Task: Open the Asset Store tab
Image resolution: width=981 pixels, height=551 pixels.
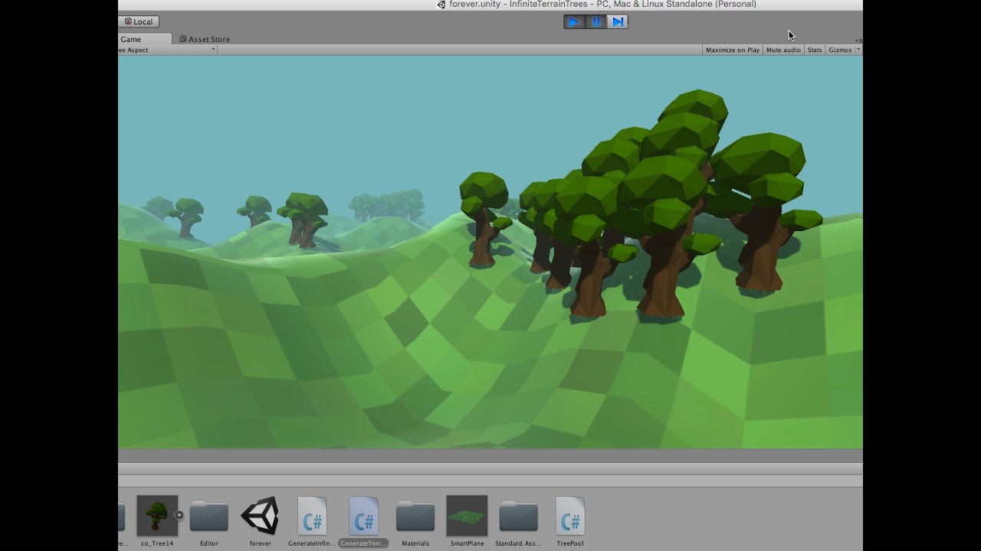Action: coord(205,39)
